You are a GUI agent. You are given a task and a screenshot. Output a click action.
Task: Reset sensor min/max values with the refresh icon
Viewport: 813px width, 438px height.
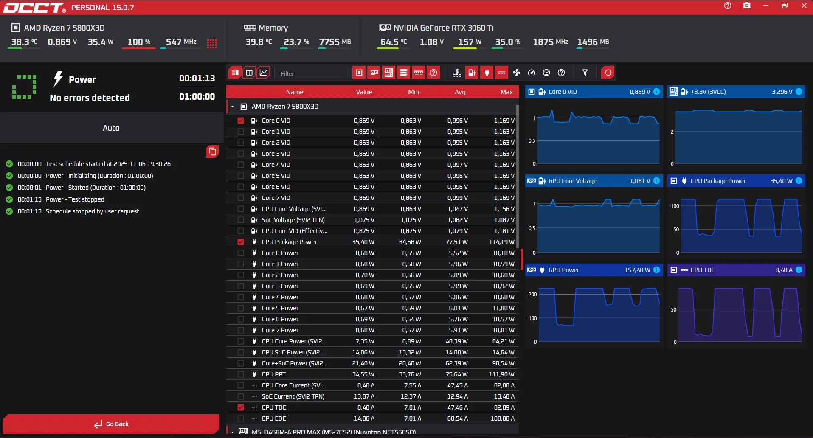click(608, 73)
